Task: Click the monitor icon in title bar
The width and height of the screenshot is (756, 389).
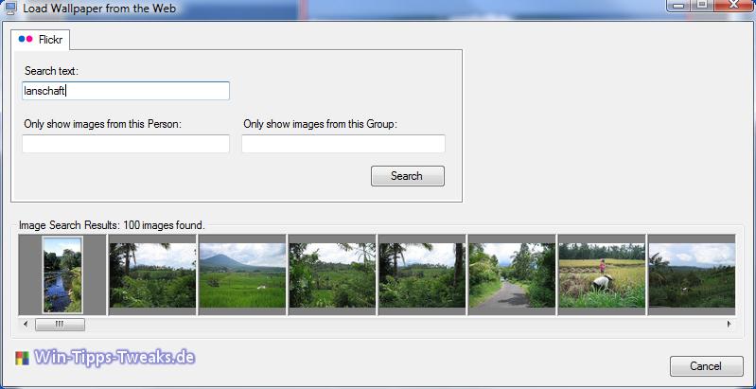Action: [10, 8]
